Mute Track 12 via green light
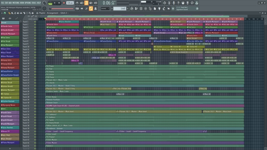 pyautogui.click(x=35, y=52)
